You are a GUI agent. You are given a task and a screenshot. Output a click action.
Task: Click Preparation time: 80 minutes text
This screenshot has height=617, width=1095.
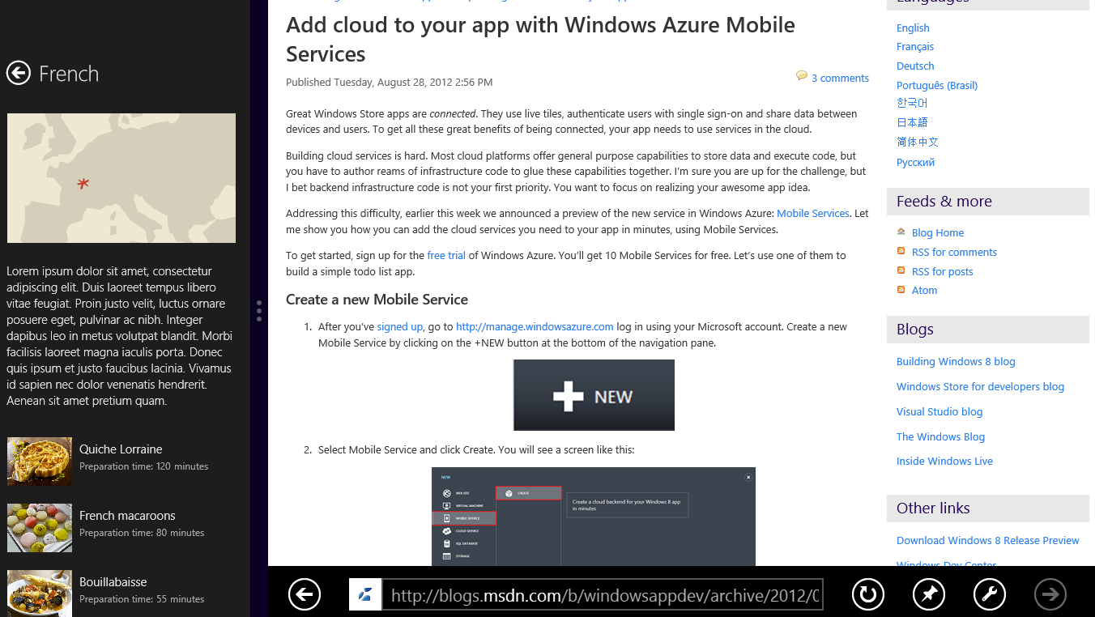pos(142,533)
